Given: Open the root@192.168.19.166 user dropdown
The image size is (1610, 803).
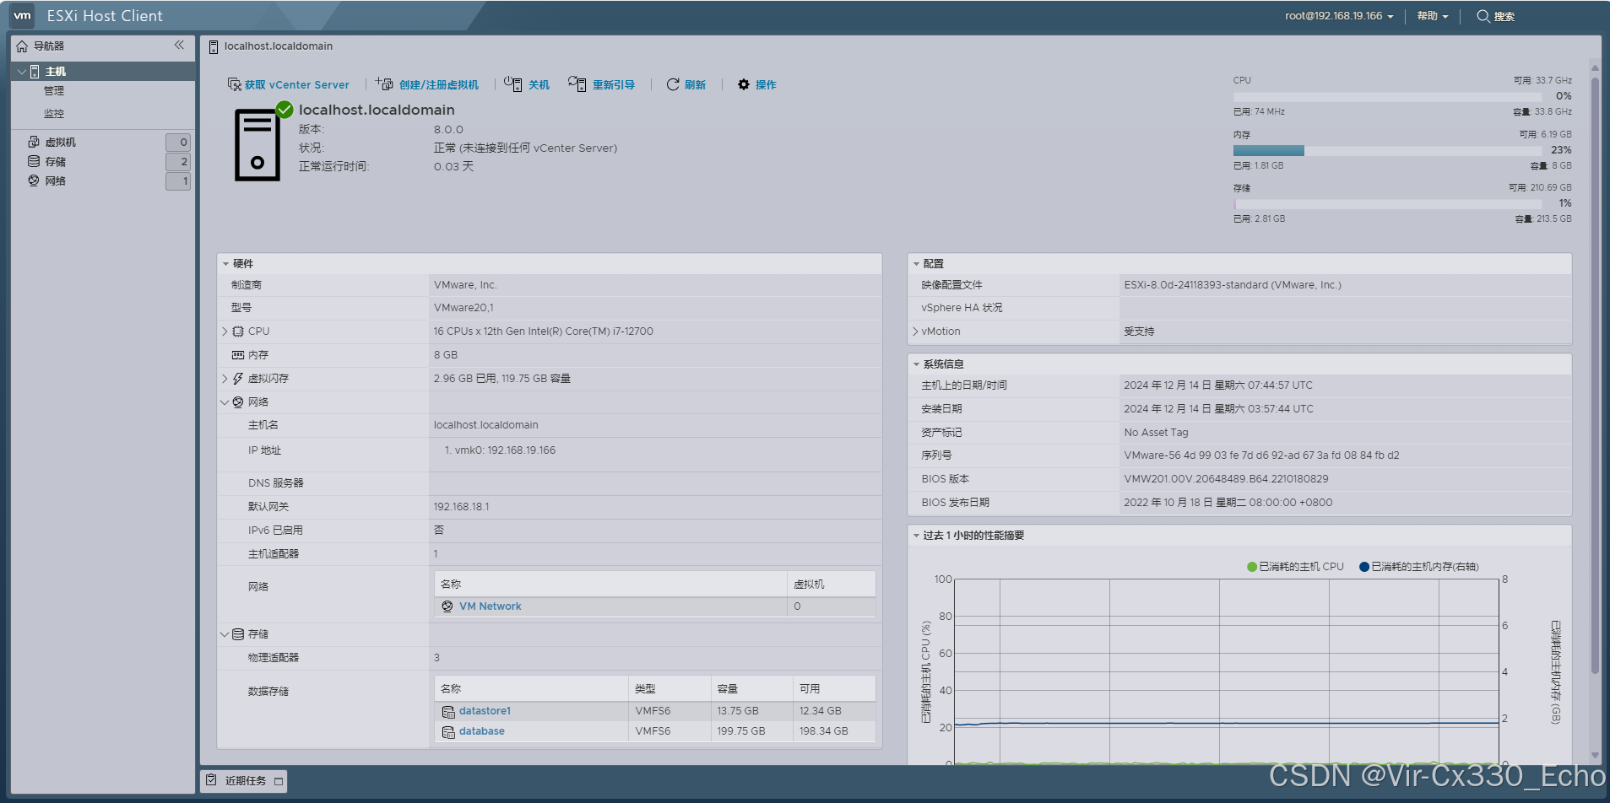Looking at the screenshot, I should [1339, 16].
